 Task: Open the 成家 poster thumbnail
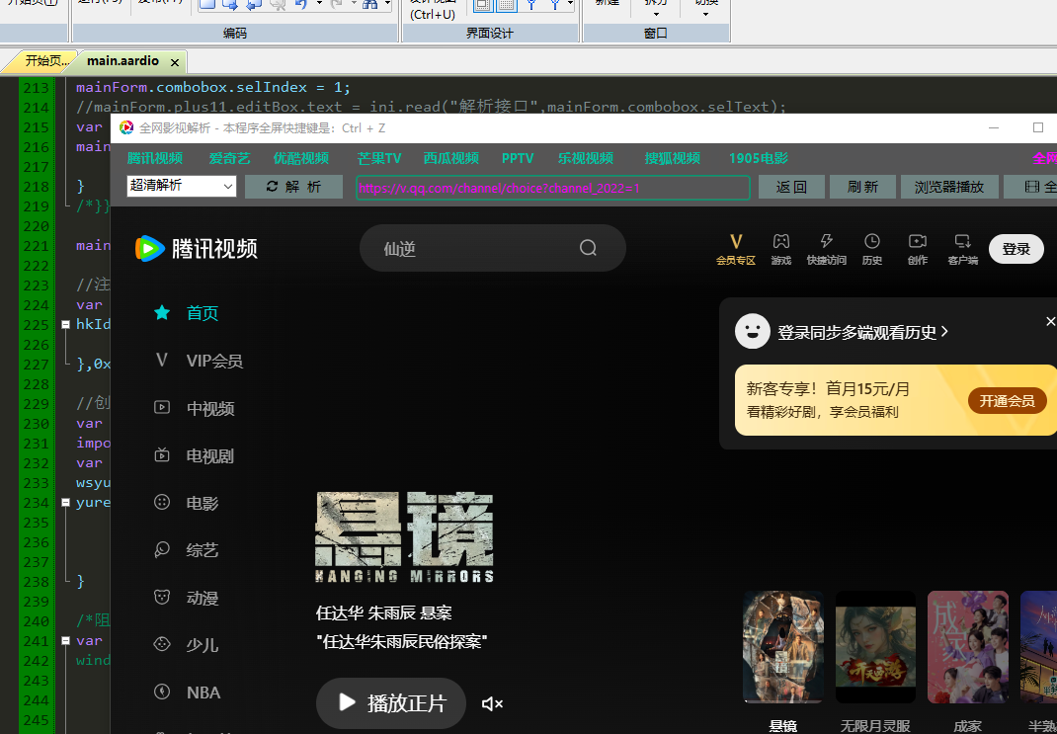pos(967,647)
